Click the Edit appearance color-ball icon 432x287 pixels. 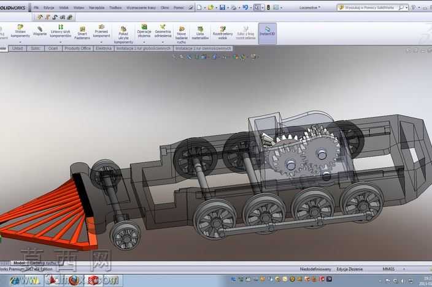click(235, 57)
